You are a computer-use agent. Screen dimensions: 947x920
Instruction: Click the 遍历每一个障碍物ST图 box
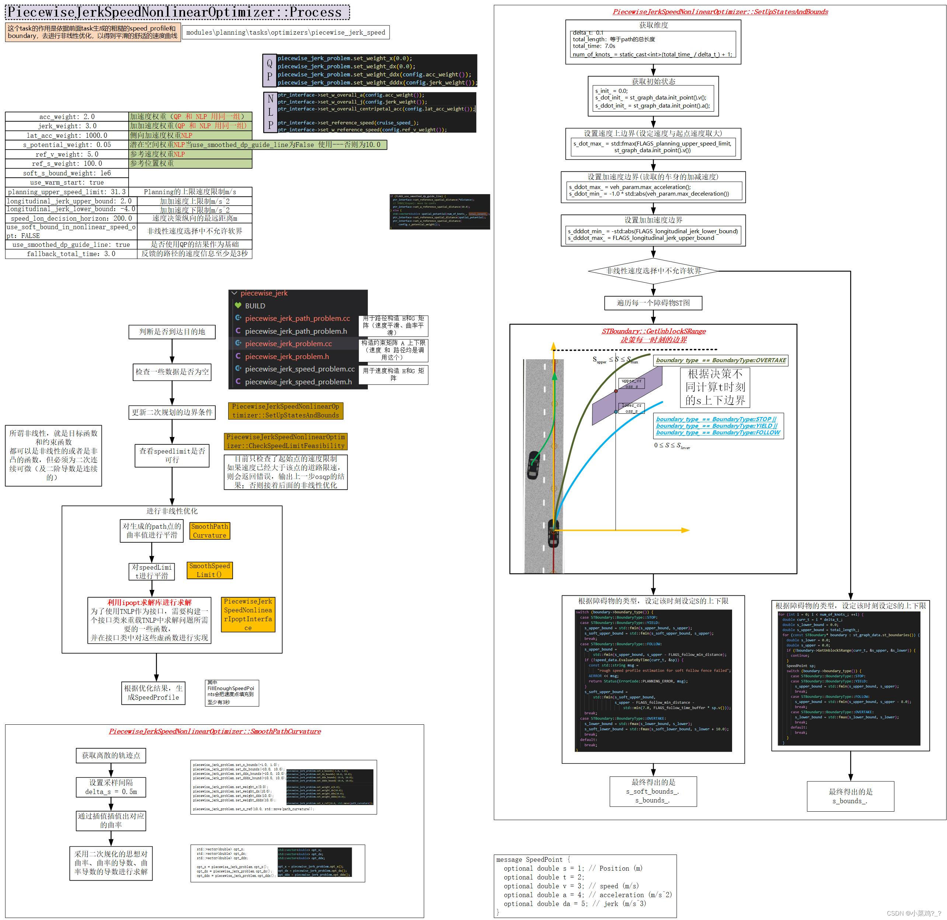tap(653, 303)
